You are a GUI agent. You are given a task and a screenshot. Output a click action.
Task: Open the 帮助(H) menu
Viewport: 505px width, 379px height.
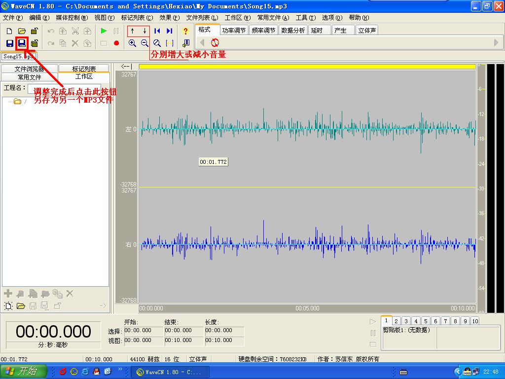click(359, 18)
